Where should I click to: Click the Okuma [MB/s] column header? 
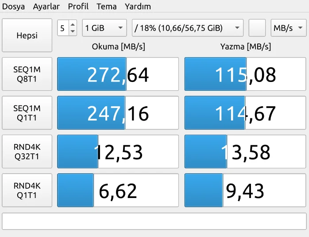tap(119, 47)
